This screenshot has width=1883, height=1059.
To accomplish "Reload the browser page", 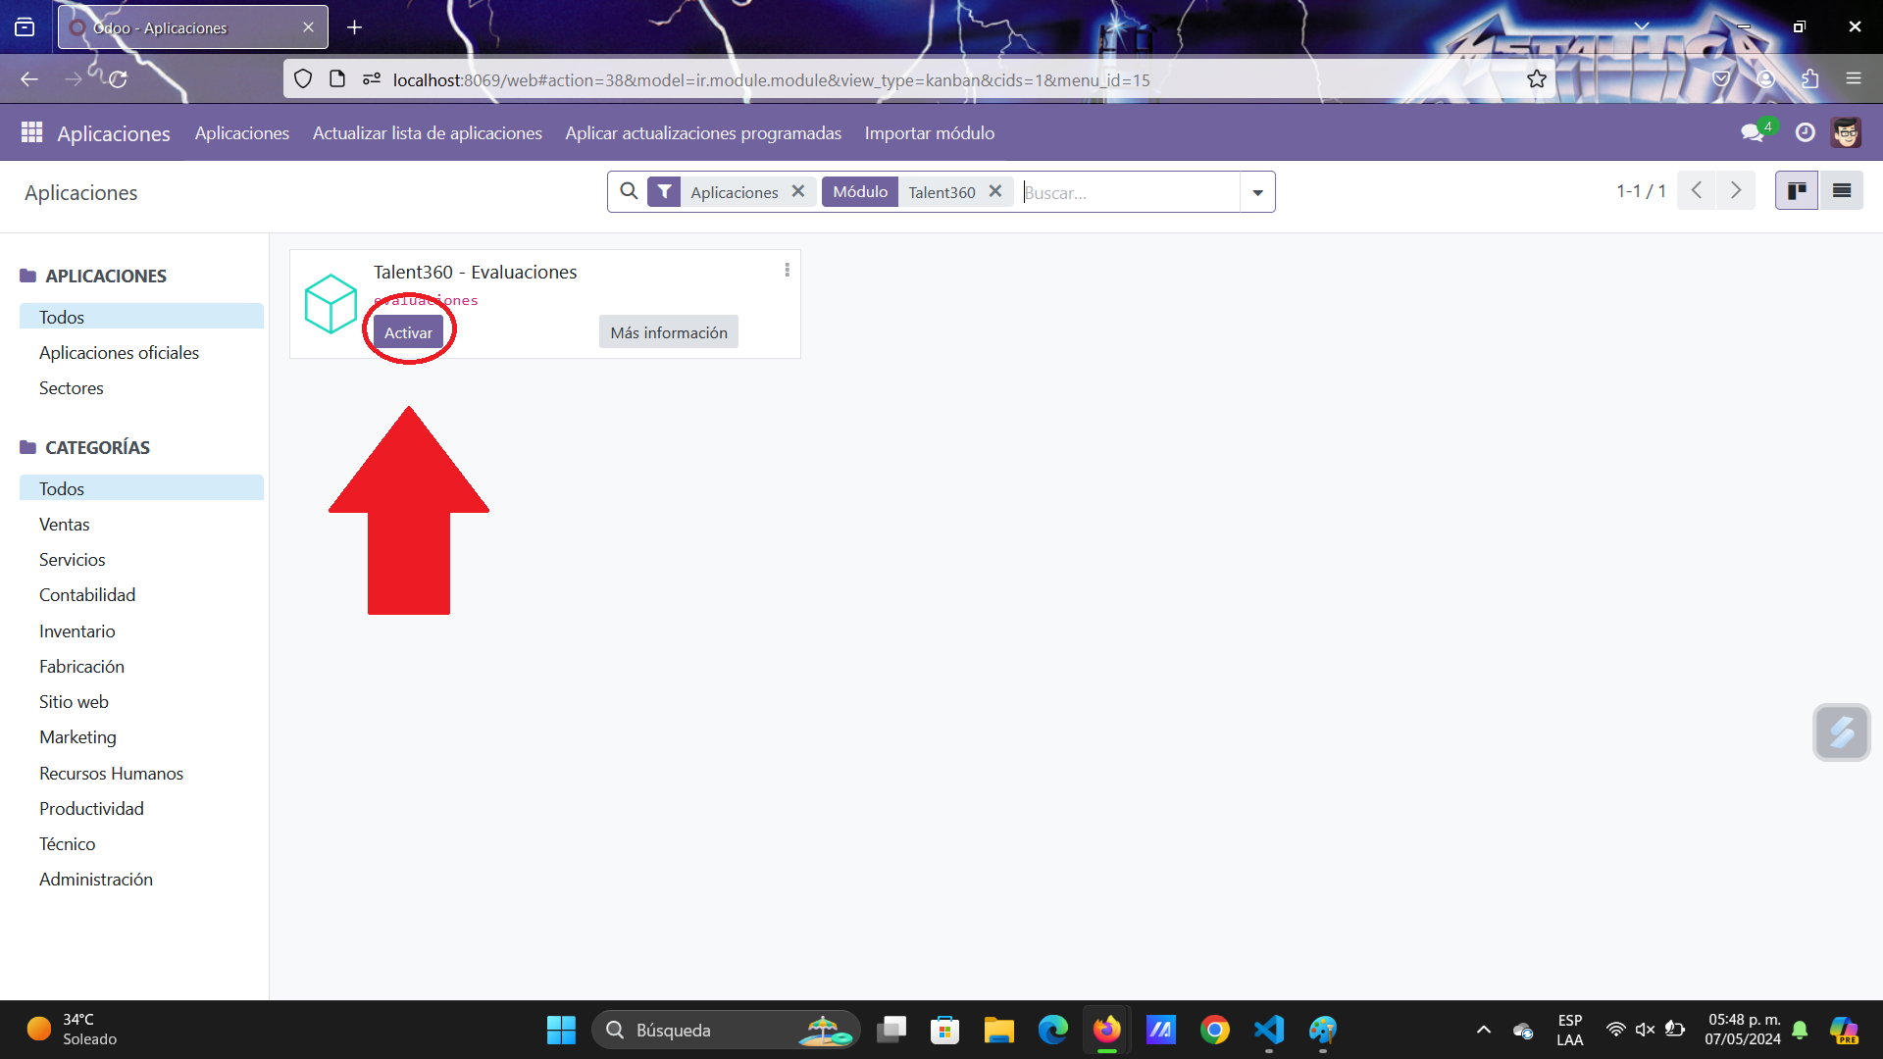I will (118, 79).
